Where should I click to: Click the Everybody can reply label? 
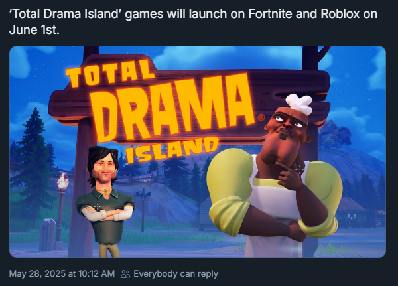[176, 274]
